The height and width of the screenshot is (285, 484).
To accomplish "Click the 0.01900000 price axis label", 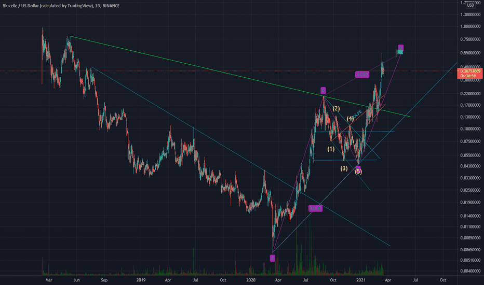I will [470, 203].
